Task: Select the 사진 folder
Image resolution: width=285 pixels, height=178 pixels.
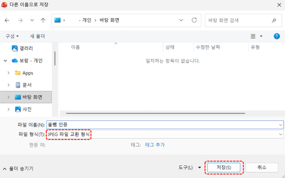Action: [23, 109]
